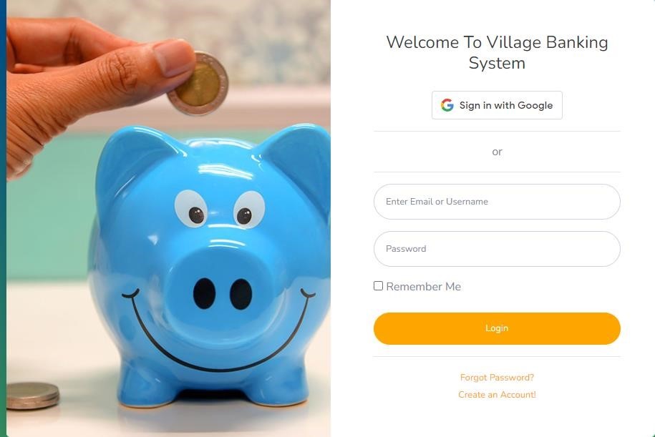Click the Google G logo icon
Screen dimensions: 655x437
tap(447, 105)
